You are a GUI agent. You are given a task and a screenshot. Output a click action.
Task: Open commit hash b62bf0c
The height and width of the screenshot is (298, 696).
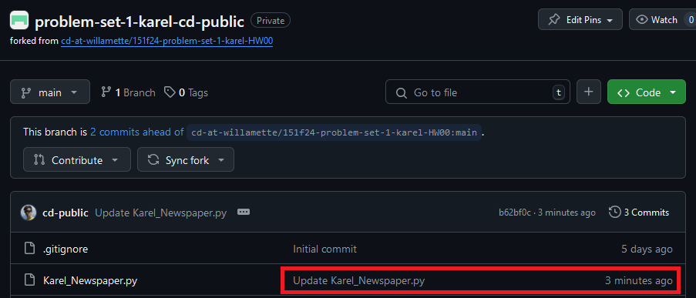(x=514, y=213)
